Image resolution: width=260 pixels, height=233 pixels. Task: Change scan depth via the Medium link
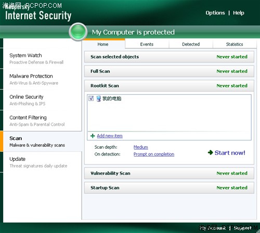(x=141, y=147)
